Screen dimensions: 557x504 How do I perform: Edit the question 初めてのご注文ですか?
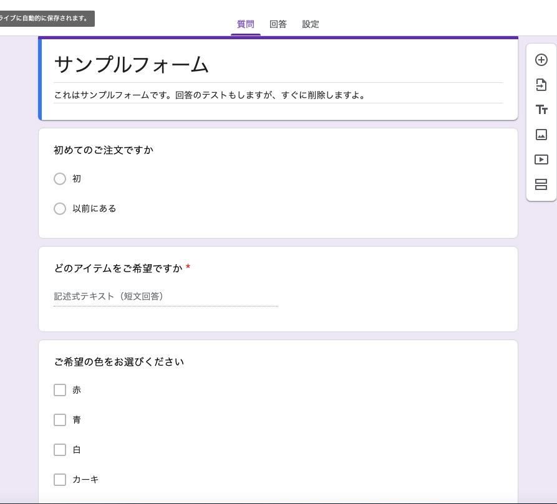103,150
